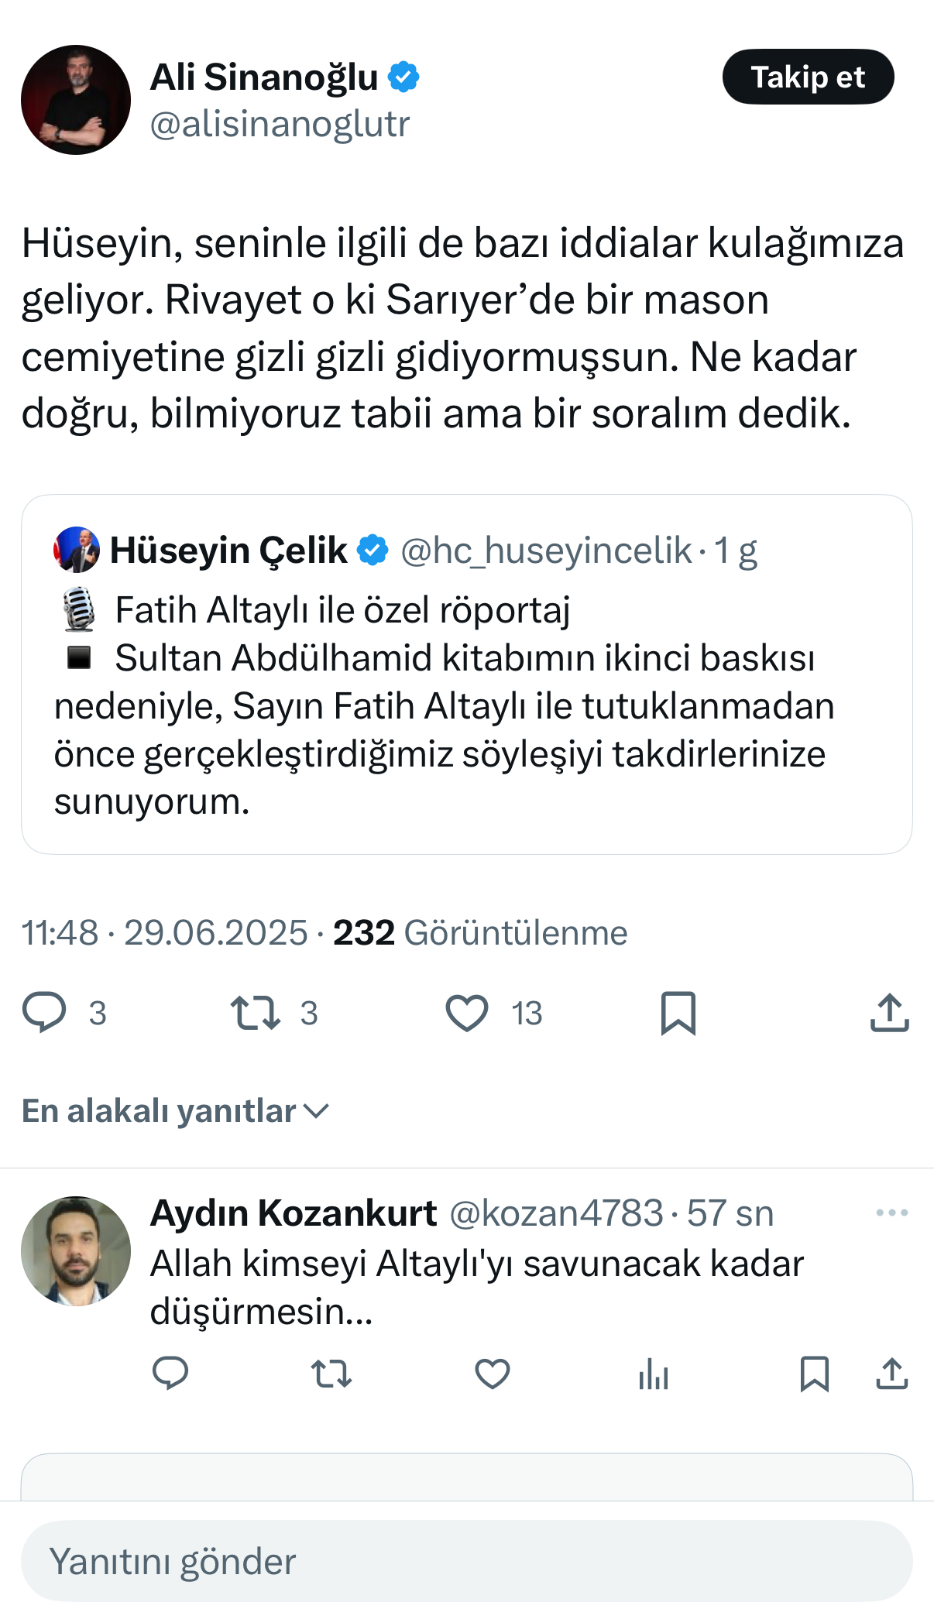Open more options on Aydın Kozankurt's reply
This screenshot has height=1609, width=934.
pyautogui.click(x=891, y=1213)
